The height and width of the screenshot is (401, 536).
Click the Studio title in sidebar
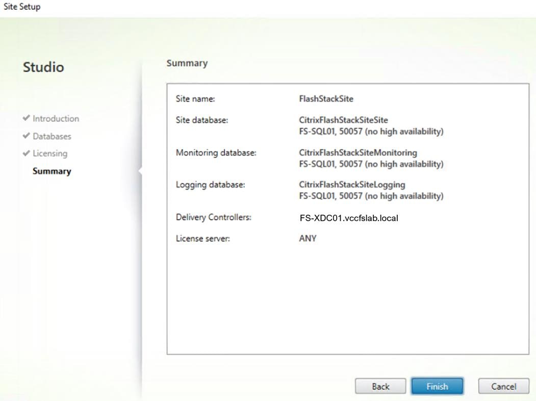(x=43, y=67)
